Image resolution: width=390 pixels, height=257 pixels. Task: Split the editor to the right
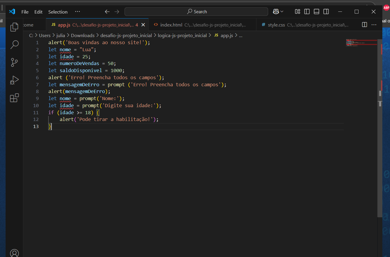[364, 25]
